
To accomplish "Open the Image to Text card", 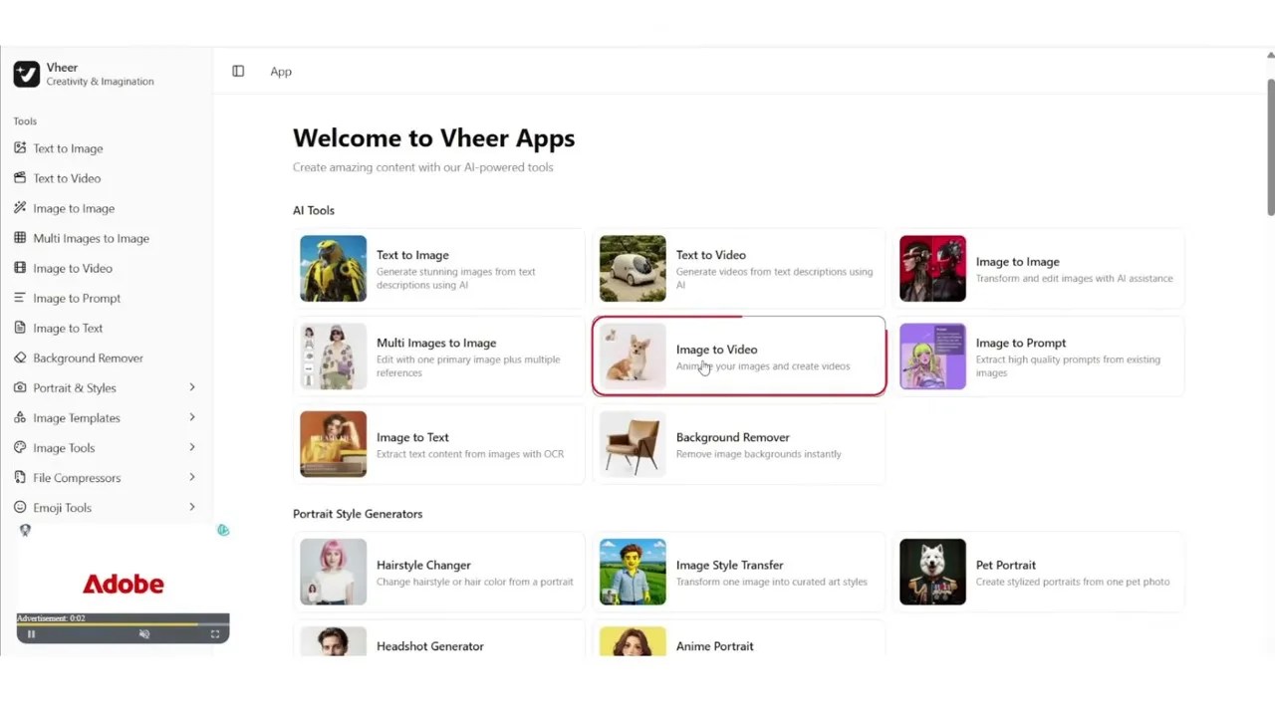I will tap(439, 444).
